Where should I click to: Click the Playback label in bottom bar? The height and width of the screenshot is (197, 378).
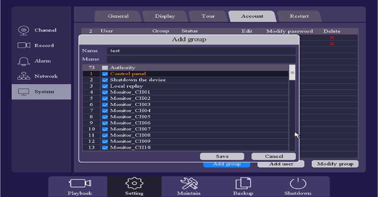[x=80, y=194]
